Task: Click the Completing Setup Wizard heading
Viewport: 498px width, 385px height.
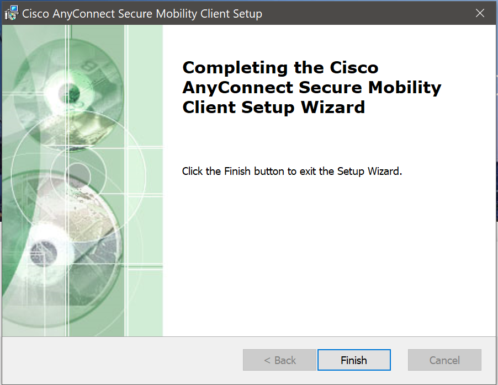Action: tap(311, 87)
